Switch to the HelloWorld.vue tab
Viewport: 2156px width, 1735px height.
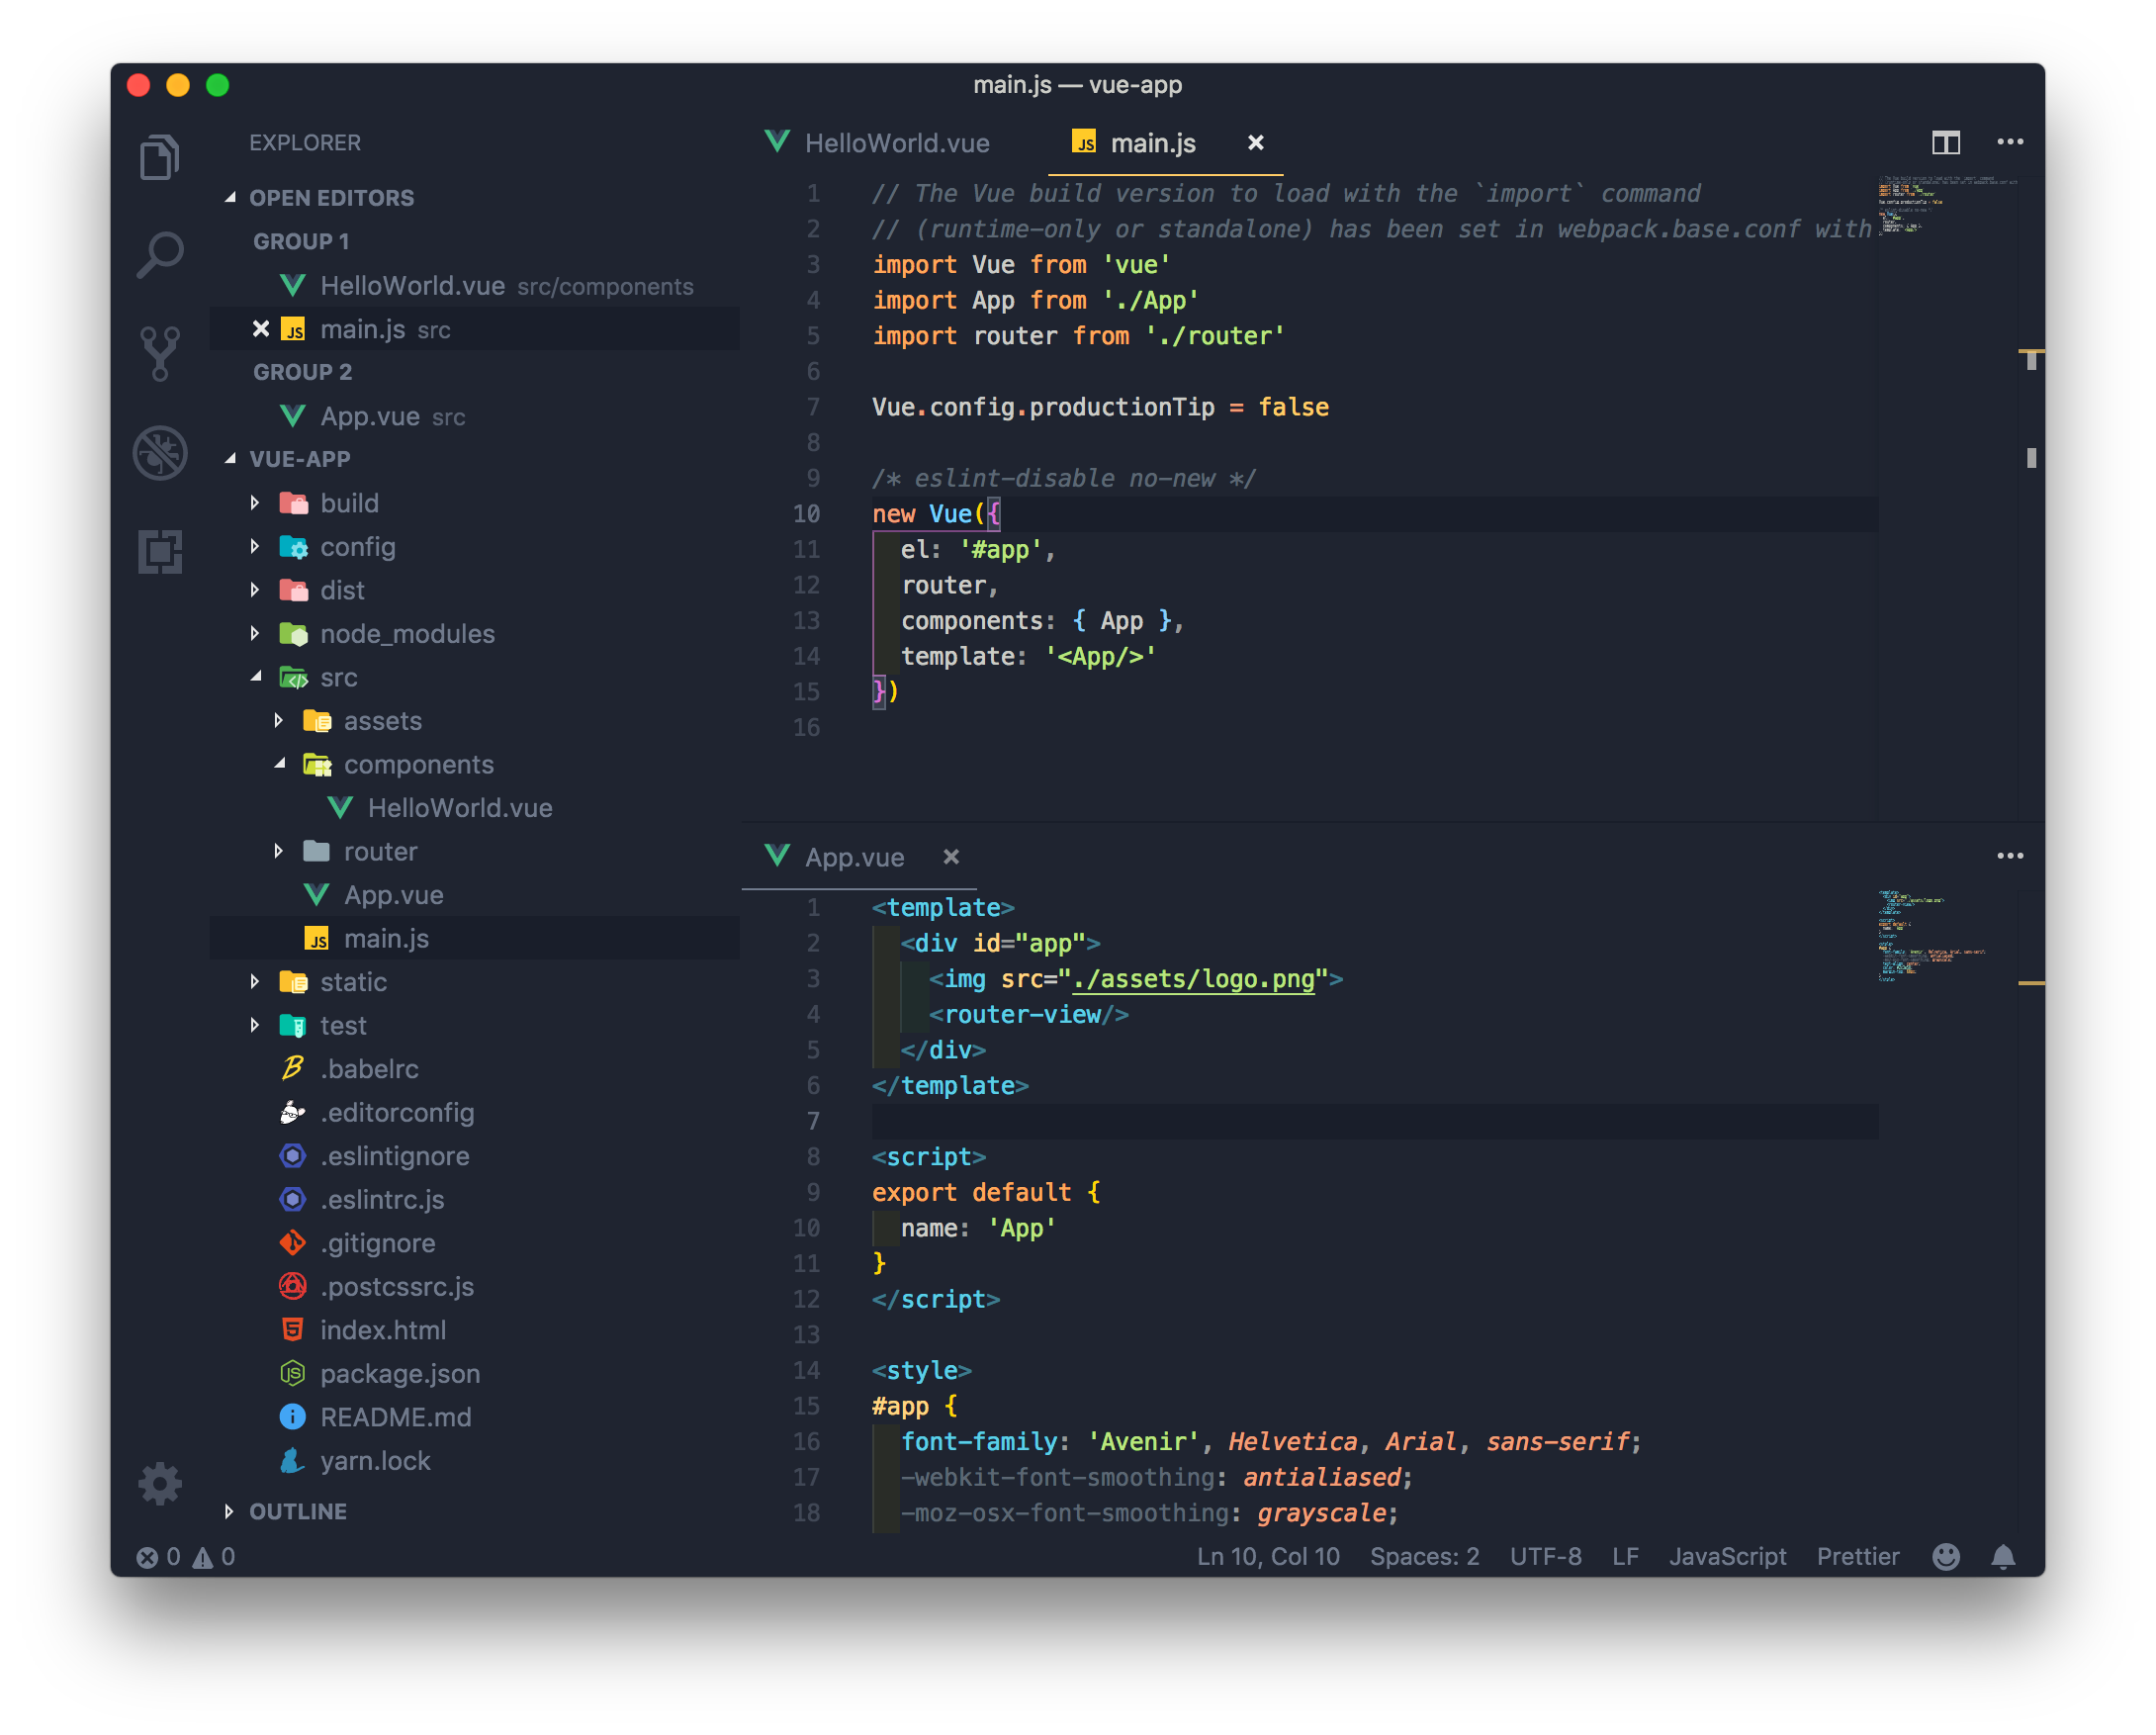[x=897, y=142]
